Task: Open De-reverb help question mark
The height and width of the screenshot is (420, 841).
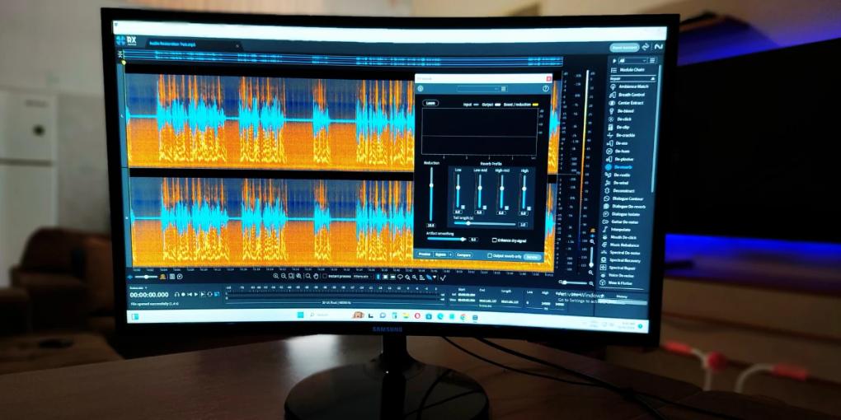Action: tap(546, 88)
